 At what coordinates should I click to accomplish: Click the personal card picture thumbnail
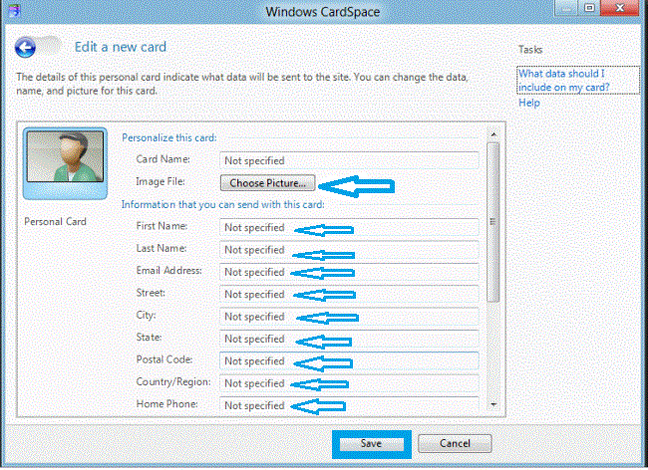65,156
